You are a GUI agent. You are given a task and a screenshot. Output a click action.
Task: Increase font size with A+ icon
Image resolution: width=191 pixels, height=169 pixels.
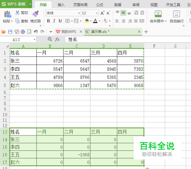point(102,13)
